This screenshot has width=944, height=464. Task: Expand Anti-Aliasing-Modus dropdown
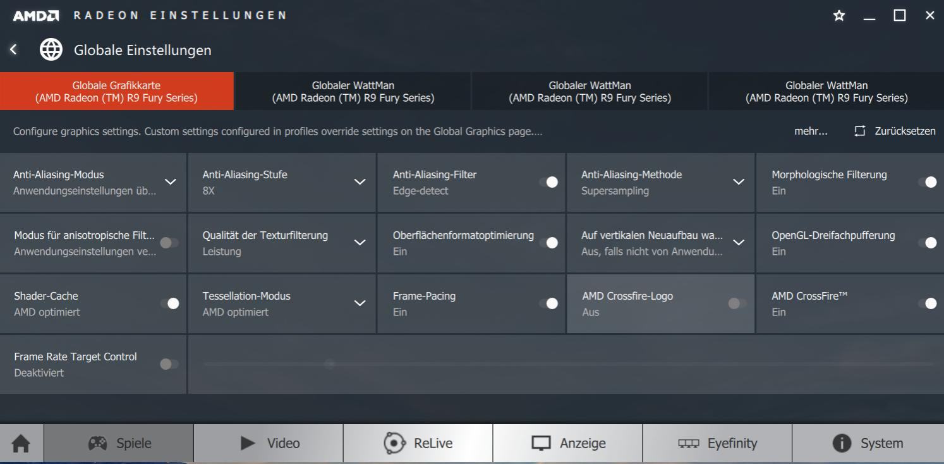(171, 182)
